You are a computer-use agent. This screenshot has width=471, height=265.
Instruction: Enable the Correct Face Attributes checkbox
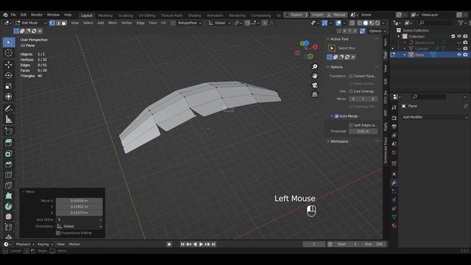coord(351,76)
